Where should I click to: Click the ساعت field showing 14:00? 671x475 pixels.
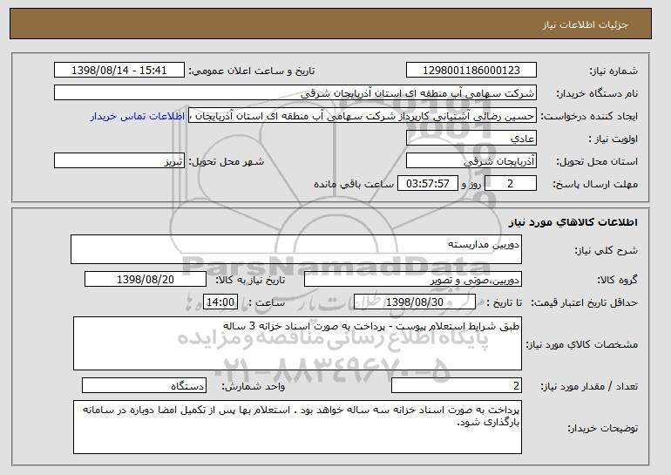coord(220,302)
